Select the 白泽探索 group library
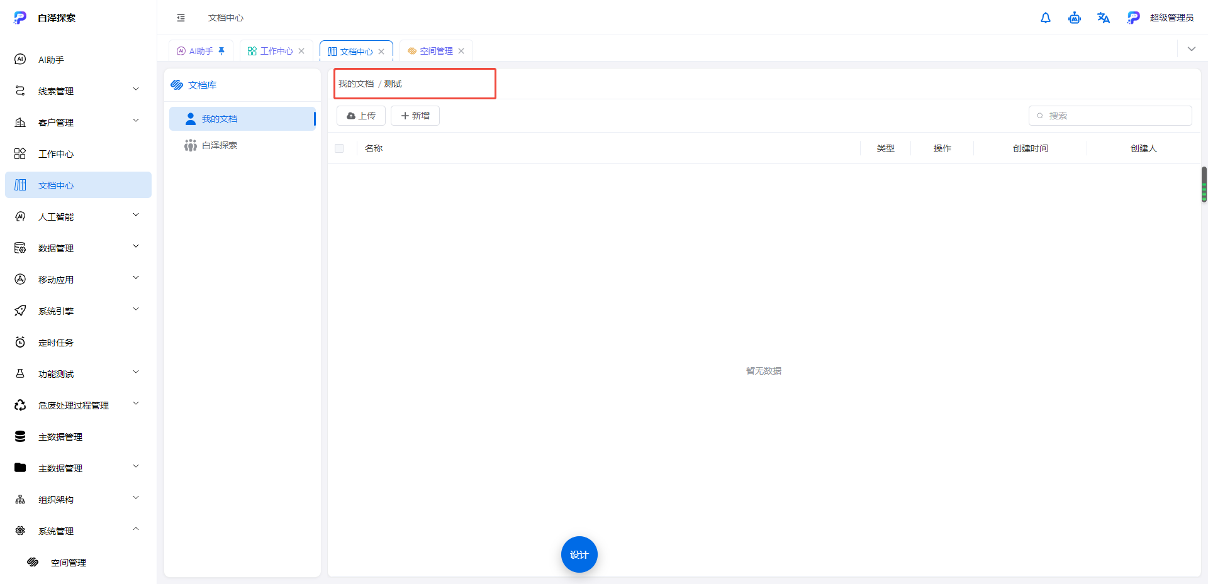This screenshot has height=584, width=1208. (x=242, y=145)
